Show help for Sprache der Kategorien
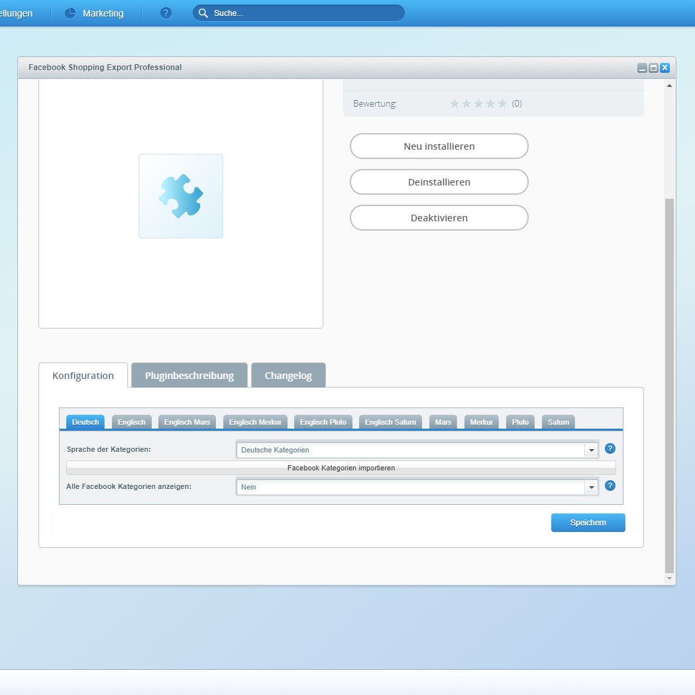This screenshot has width=695, height=695. 610,449
